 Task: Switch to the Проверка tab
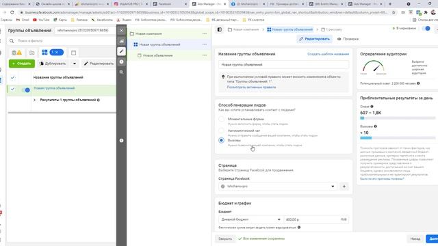[x=348, y=39]
